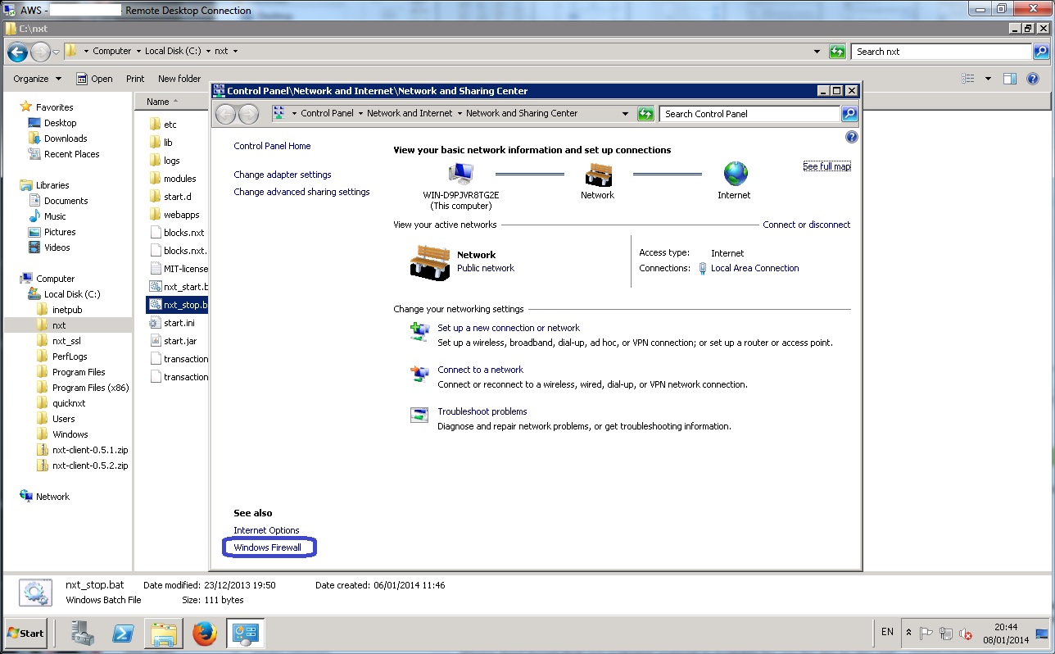This screenshot has width=1055, height=654.
Task: Click Explorer search magnifier icon
Action: pyautogui.click(x=1040, y=52)
